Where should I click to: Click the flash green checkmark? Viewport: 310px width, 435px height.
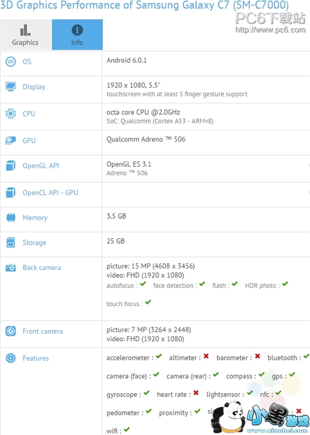(235, 284)
